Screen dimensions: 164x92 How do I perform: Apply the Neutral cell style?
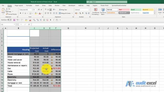coord(148,10)
